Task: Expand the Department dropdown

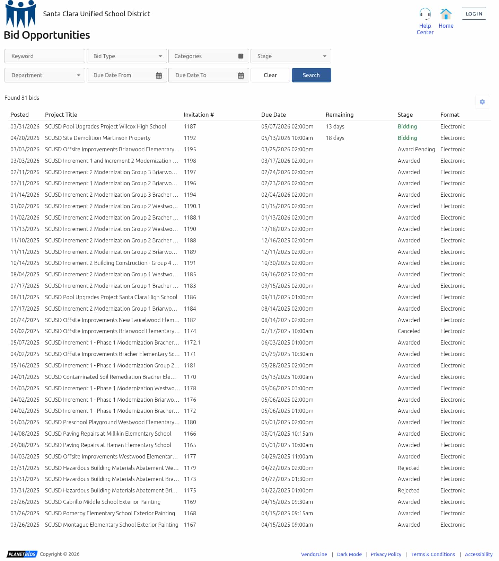Action: pos(45,75)
